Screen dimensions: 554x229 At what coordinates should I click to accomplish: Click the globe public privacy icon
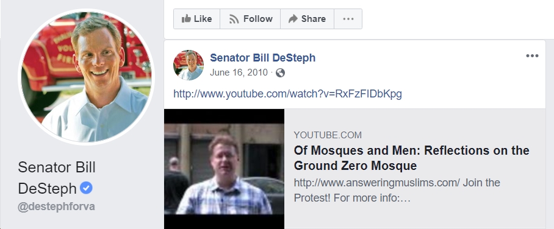280,72
